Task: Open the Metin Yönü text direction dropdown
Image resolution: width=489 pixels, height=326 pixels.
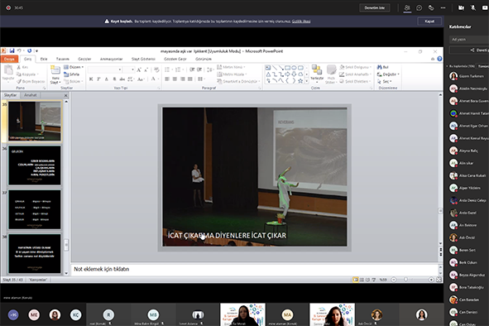Action: (x=231, y=67)
